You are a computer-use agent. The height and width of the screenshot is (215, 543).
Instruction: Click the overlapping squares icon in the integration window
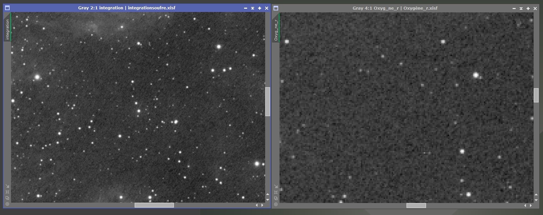pos(7,198)
